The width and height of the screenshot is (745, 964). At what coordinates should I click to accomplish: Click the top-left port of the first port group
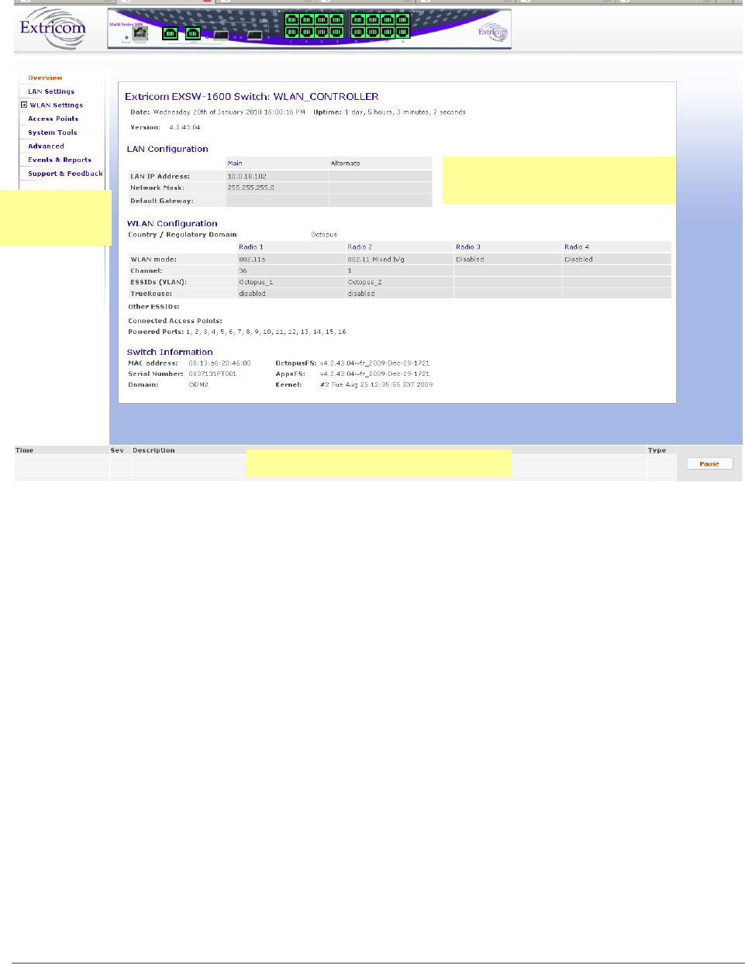pos(292,19)
